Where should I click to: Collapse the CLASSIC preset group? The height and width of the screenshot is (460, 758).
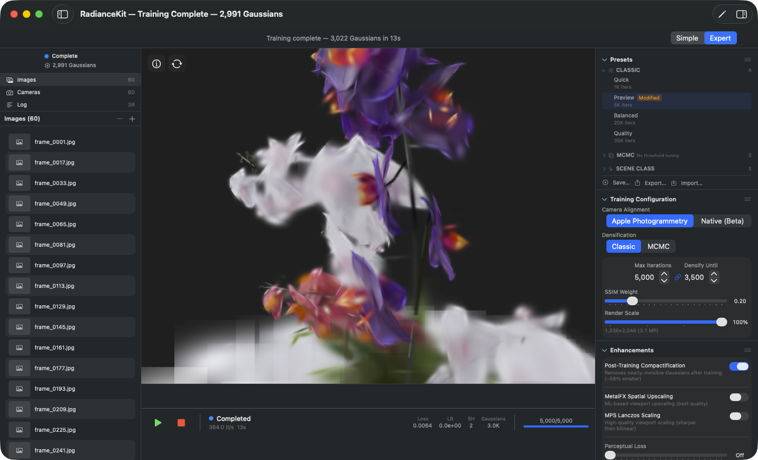(x=604, y=70)
